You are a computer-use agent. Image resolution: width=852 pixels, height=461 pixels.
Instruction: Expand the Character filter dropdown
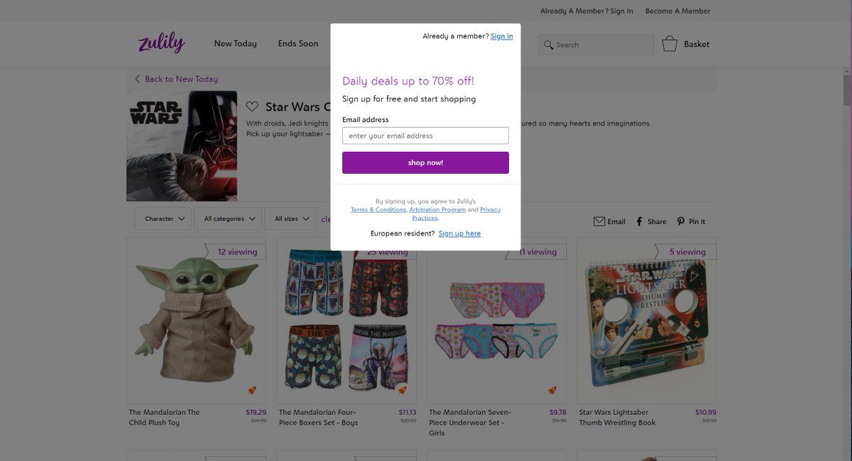[x=164, y=218]
